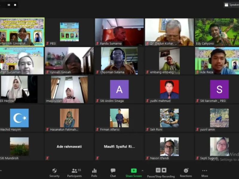Expand the caret at the bottom toolbar's left edge
Viewport: 239px width, 179px height.
(1, 171)
